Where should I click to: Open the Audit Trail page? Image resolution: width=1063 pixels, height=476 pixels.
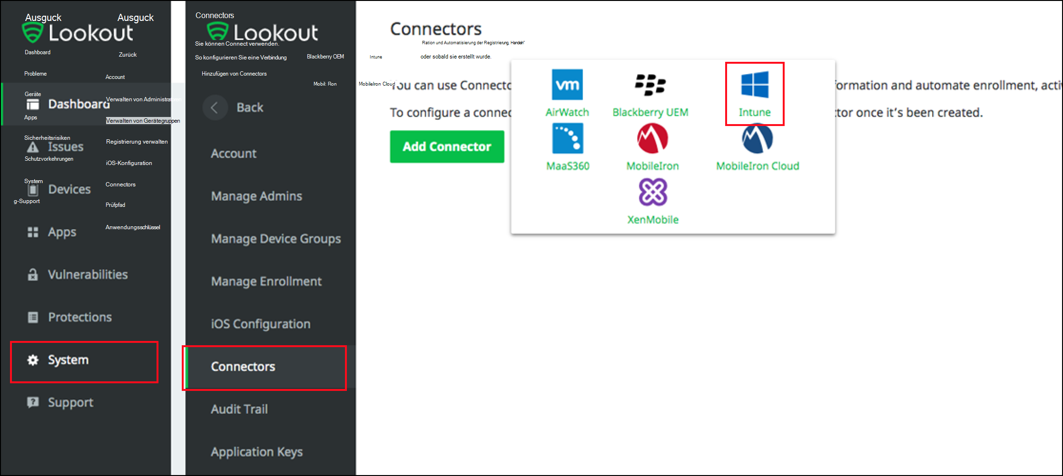[239, 409]
